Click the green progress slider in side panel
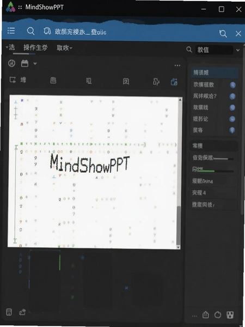245x327 pixels. (x=216, y=171)
